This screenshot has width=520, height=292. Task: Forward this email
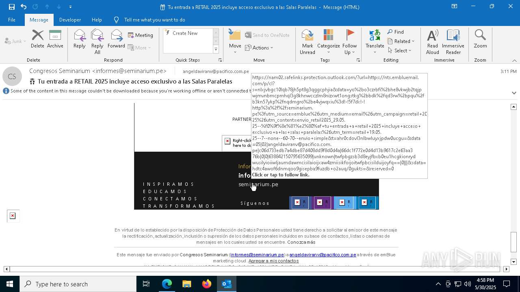116,39
